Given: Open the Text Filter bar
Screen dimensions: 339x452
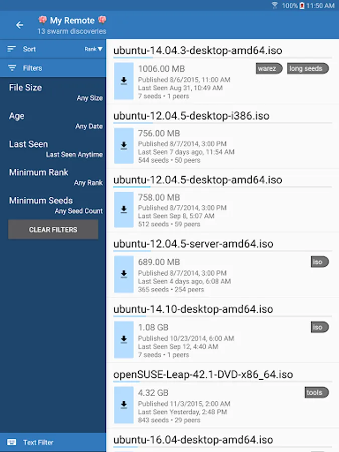Looking at the screenshot, I should [x=53, y=442].
